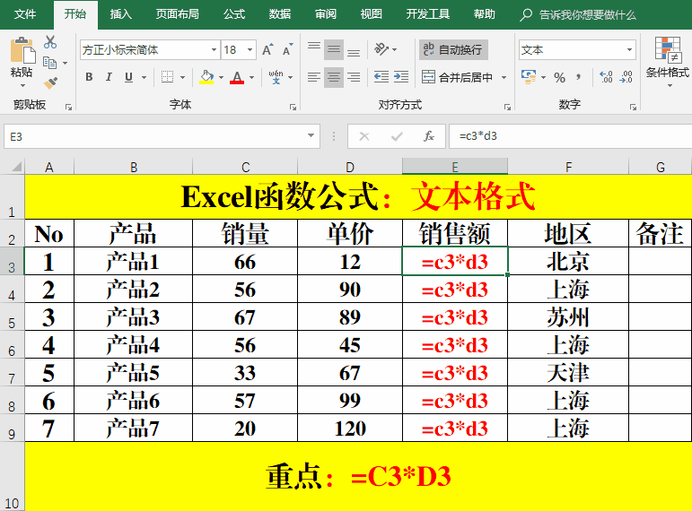Viewport: 692px width, 511px height.
Task: Open the Alignment dialog launcher
Action: point(507,108)
